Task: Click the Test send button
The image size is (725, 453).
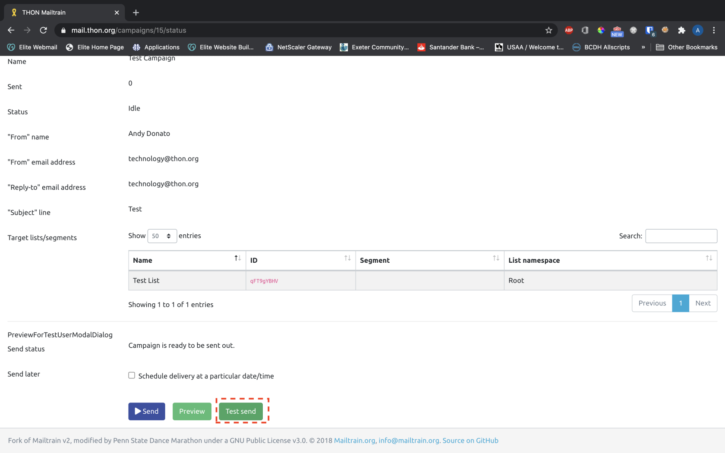Action: click(x=241, y=411)
